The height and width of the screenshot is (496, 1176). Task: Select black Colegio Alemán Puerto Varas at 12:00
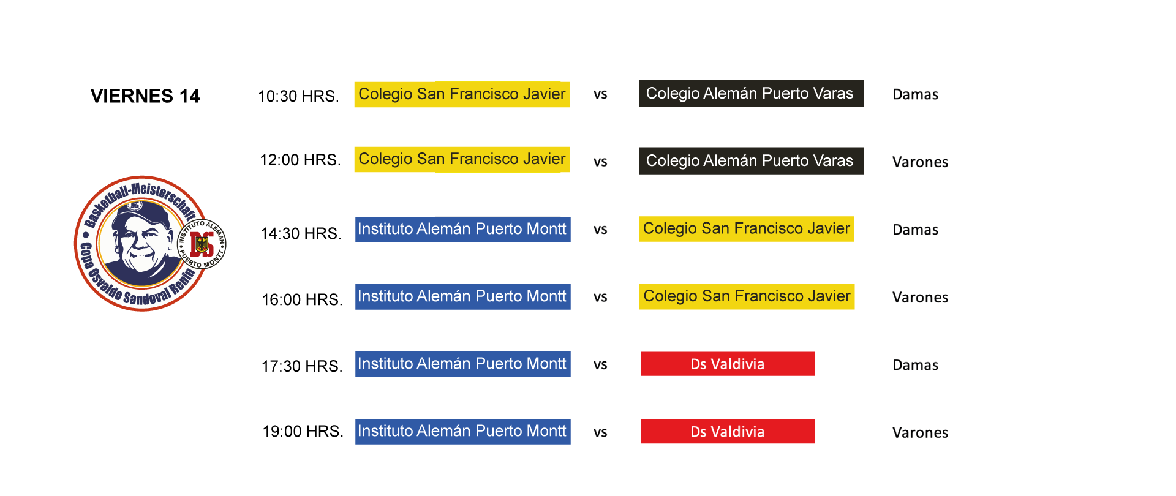751,161
